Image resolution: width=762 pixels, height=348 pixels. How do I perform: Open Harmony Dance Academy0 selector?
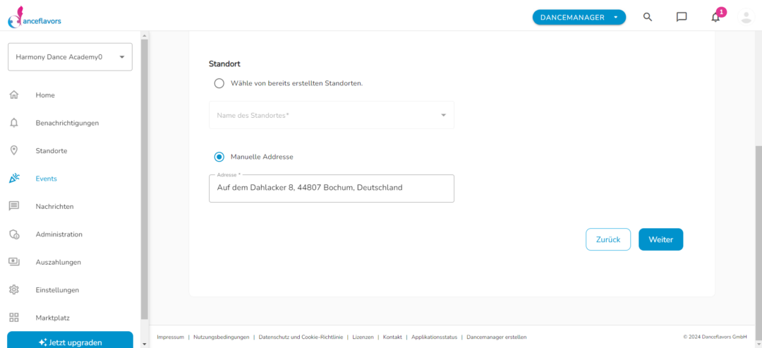coord(70,57)
